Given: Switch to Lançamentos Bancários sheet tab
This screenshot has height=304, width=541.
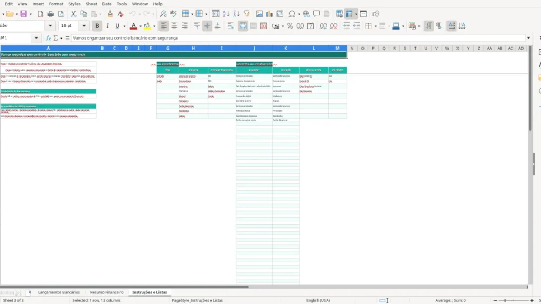Looking at the screenshot, I should click(x=59, y=292).
